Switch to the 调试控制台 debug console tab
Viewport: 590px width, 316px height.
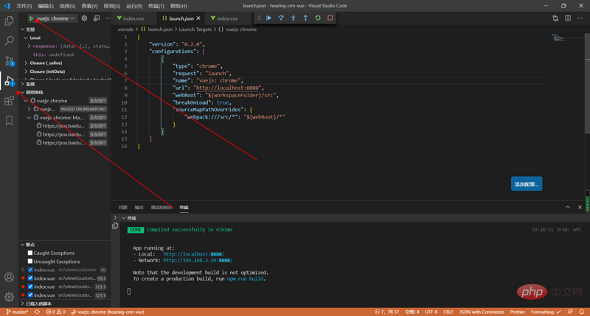point(162,208)
